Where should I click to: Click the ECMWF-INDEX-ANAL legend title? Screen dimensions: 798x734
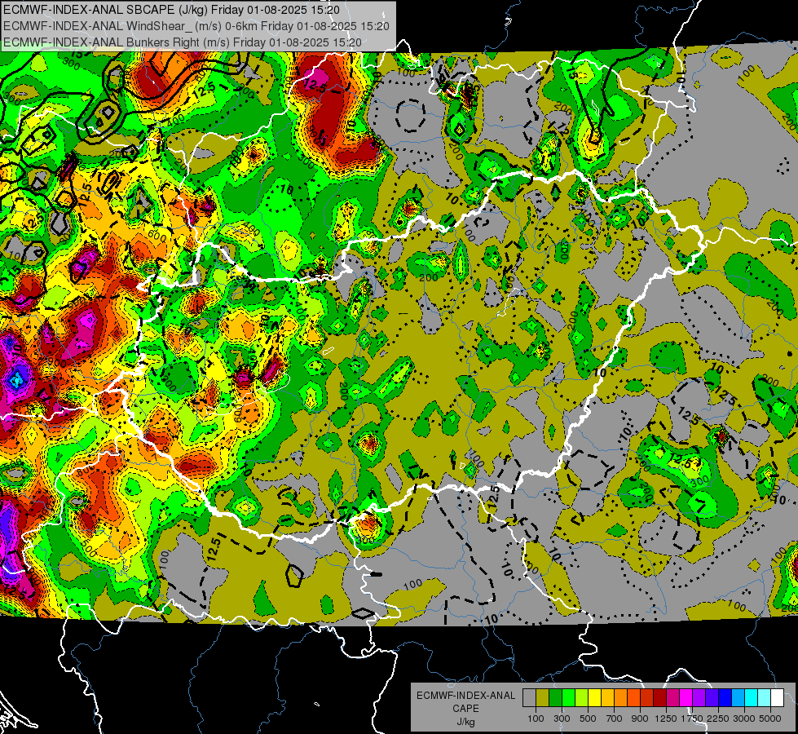(x=465, y=696)
